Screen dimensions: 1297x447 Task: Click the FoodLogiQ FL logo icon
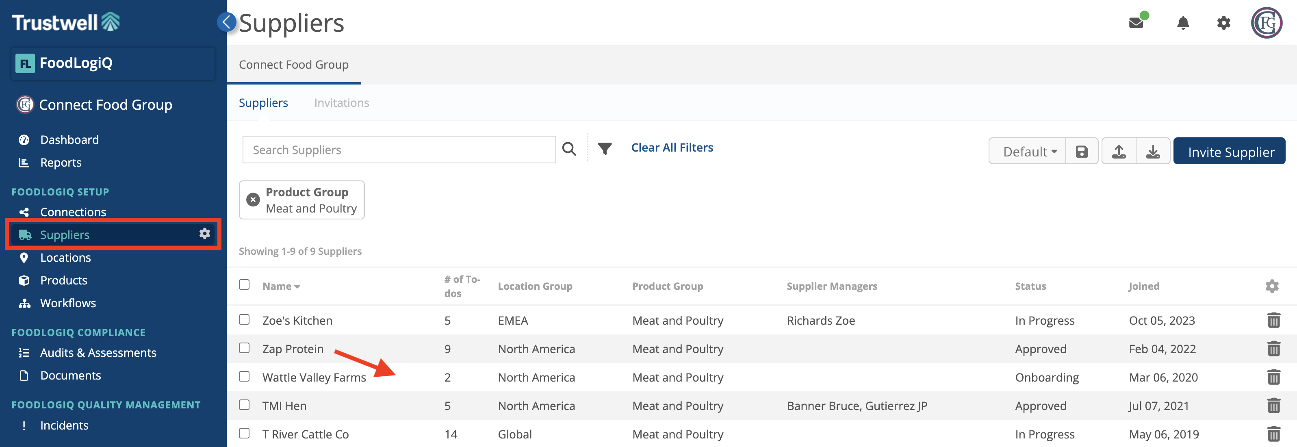tap(25, 63)
